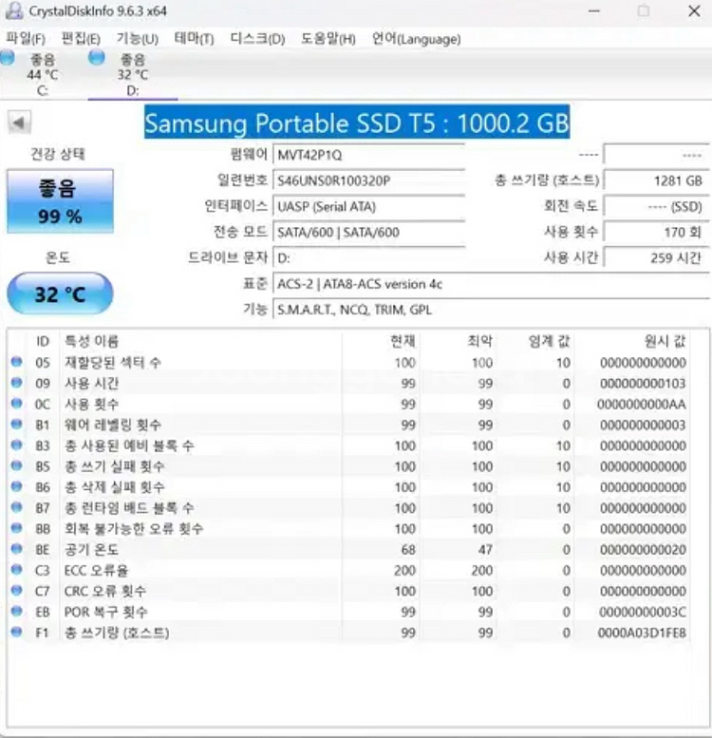Click the standard field ACS-2 | ATA8-ACS version 4c
Screen dimensions: 712x738
(x=492, y=284)
